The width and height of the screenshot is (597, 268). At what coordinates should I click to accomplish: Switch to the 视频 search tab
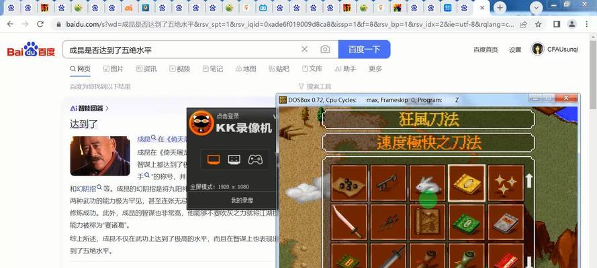(180, 69)
